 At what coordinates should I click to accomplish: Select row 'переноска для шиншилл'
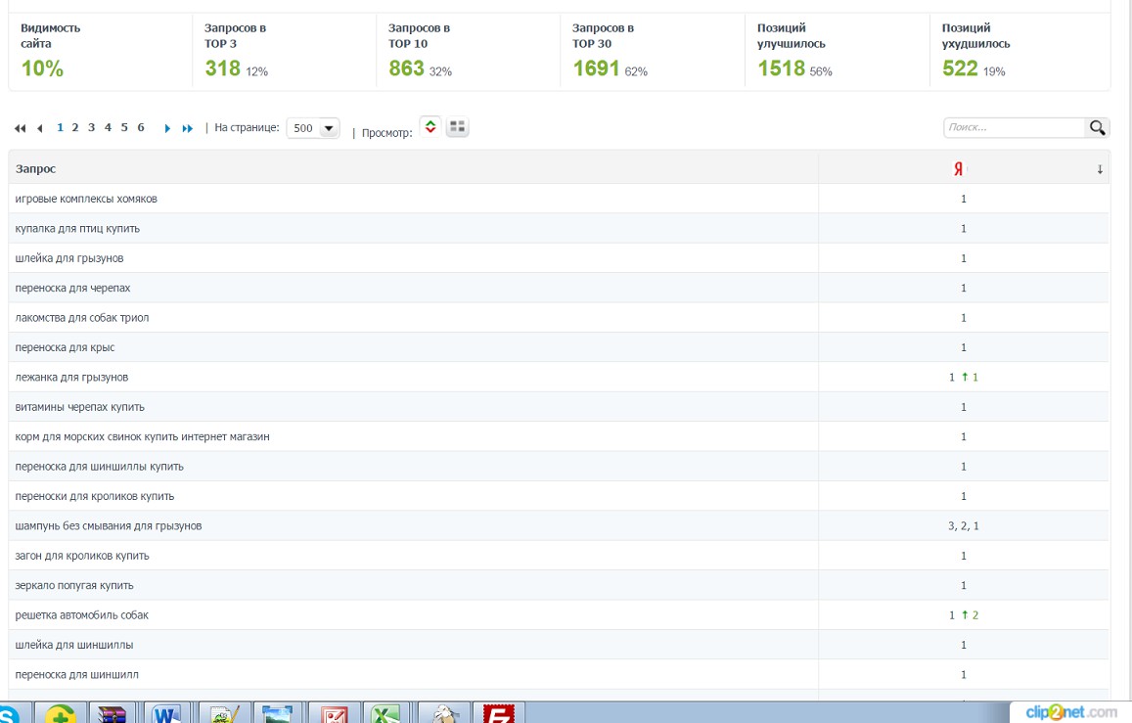pos(558,675)
